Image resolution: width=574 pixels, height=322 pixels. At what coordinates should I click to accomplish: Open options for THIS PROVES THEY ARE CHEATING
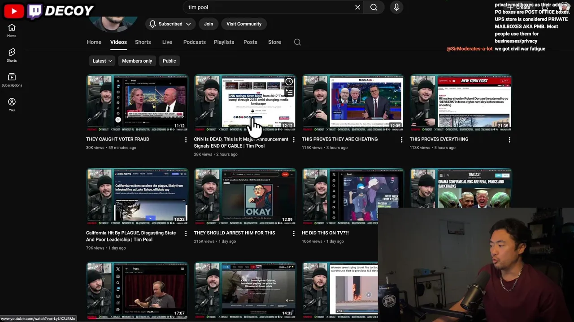coord(401,140)
